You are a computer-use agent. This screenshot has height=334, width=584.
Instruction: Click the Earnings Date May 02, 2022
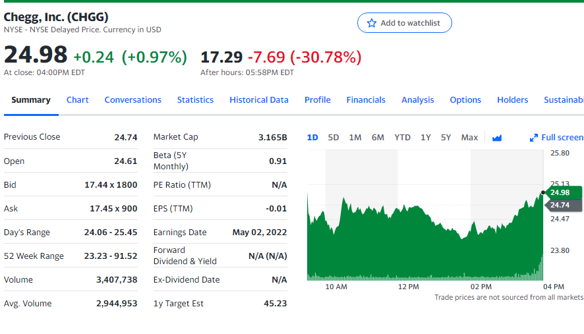[x=260, y=233]
